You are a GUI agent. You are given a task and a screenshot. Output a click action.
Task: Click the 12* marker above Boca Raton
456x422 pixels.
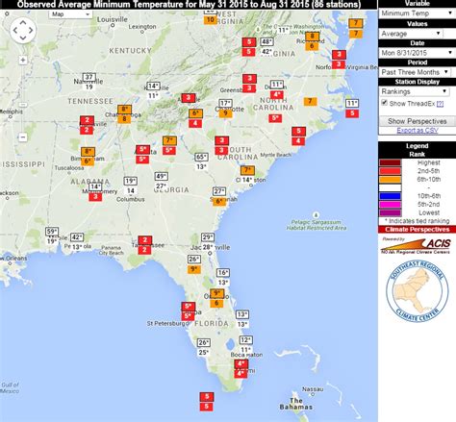tap(246, 340)
